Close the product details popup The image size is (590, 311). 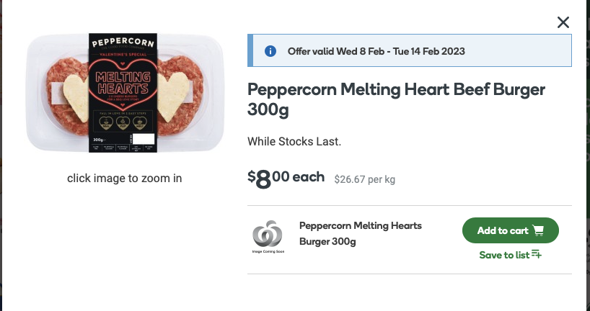click(563, 22)
